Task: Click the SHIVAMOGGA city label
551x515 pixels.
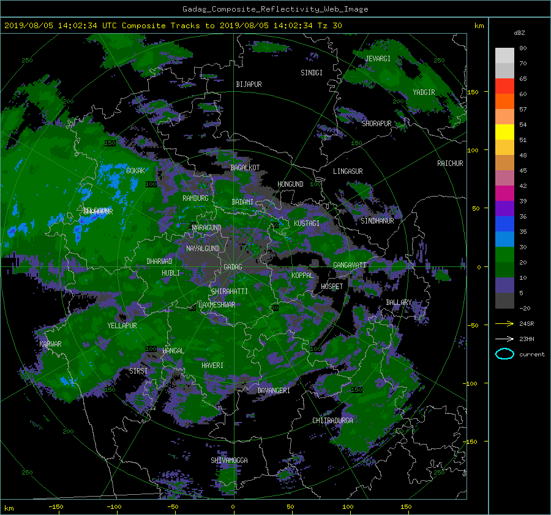Action: (229, 460)
